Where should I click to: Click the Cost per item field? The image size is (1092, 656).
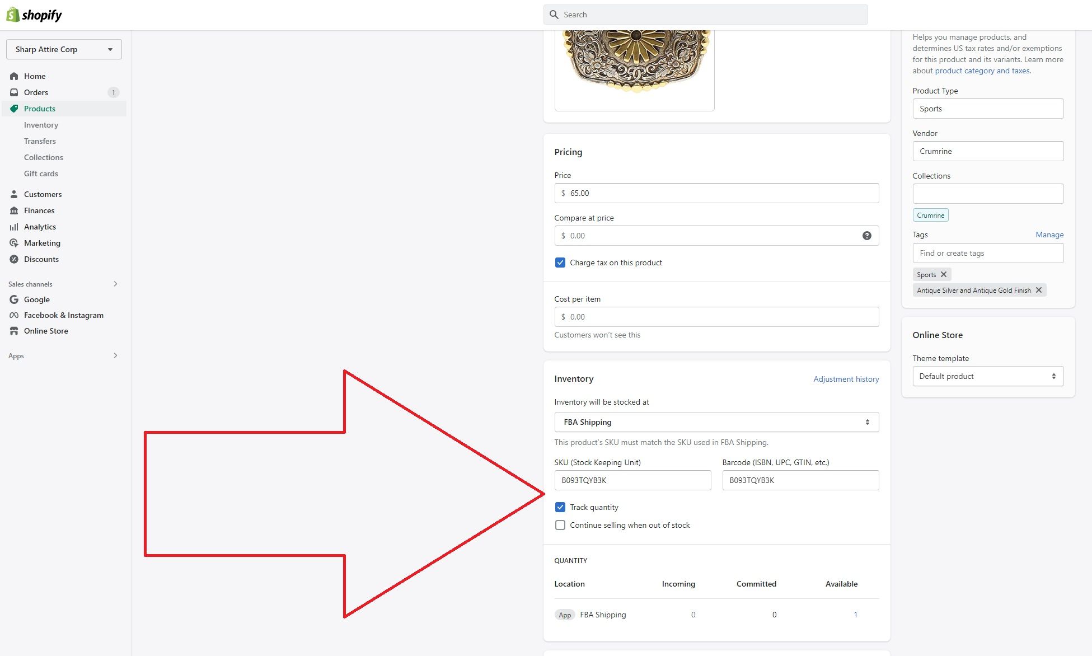[x=716, y=317]
